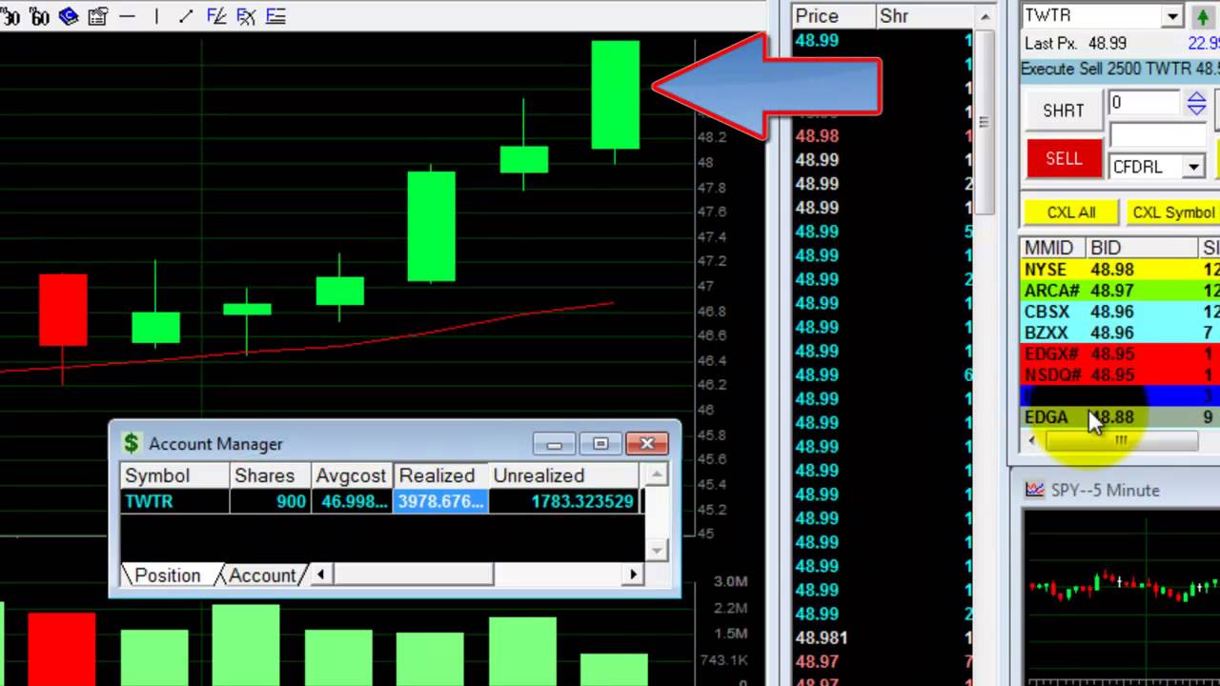1220x686 pixels.
Task: Click the 48.981 print in time and sales
Action: tap(821, 637)
